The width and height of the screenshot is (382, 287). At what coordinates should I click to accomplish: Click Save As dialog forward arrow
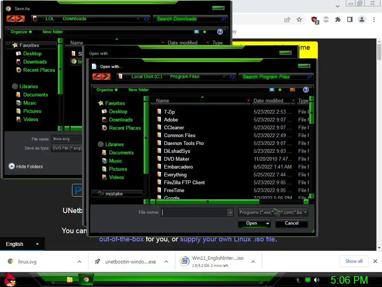(x=20, y=19)
